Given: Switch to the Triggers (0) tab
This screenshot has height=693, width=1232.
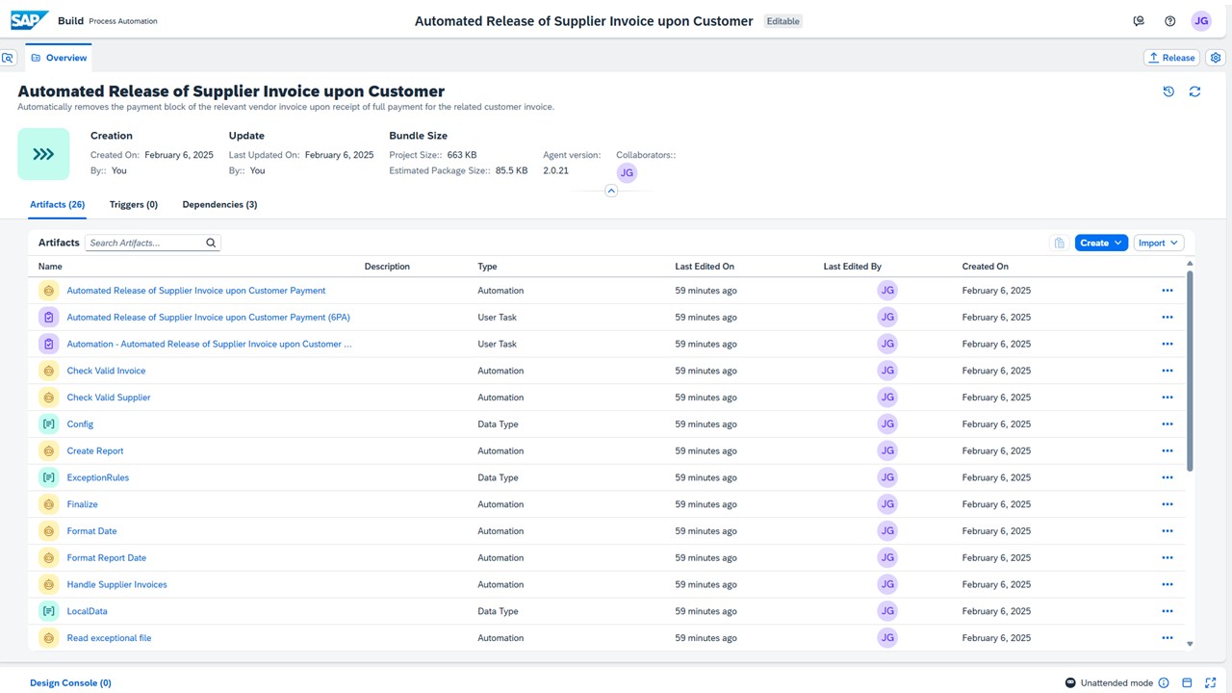Looking at the screenshot, I should tap(134, 205).
